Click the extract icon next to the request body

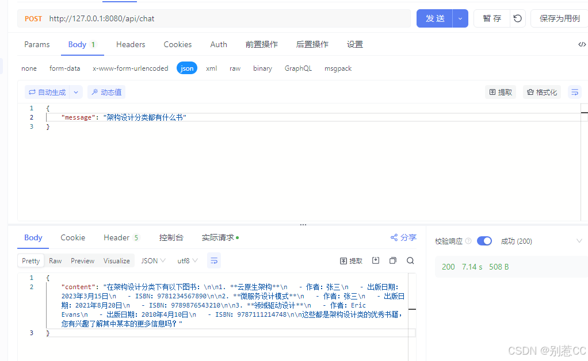pyautogui.click(x=500, y=92)
